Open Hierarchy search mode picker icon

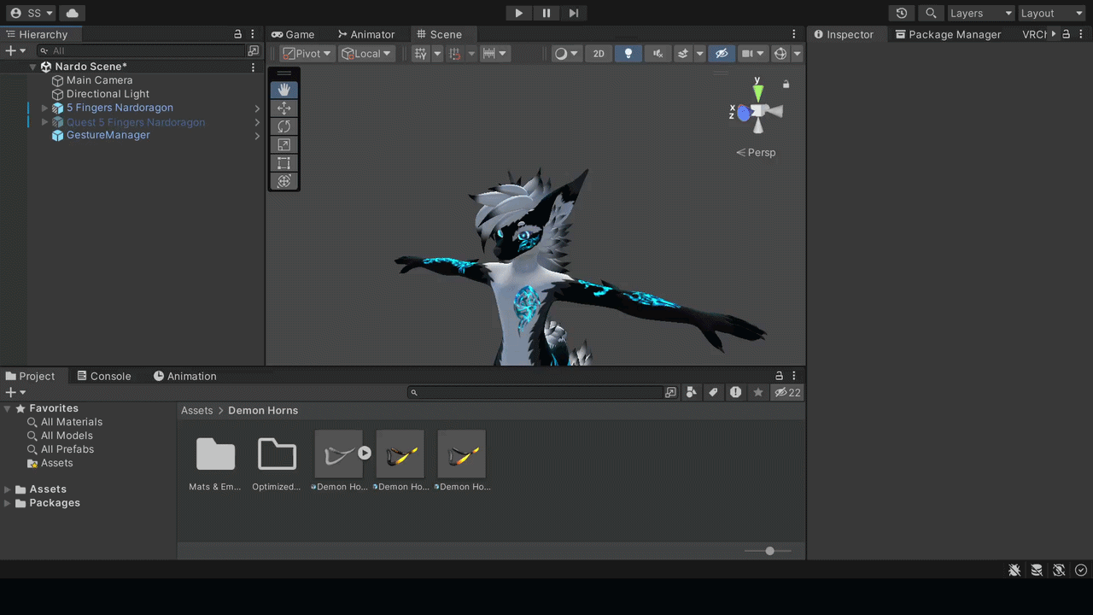click(x=254, y=51)
